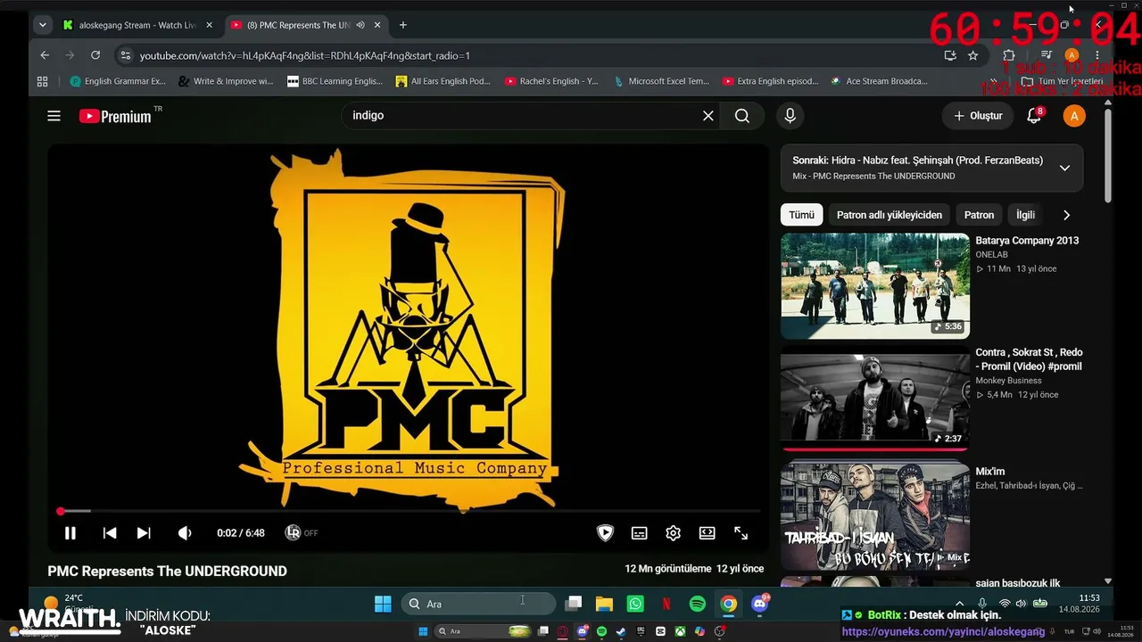Image resolution: width=1142 pixels, height=642 pixels.
Task: Open the Batarya Company 2013 thumbnail
Action: [x=875, y=286]
